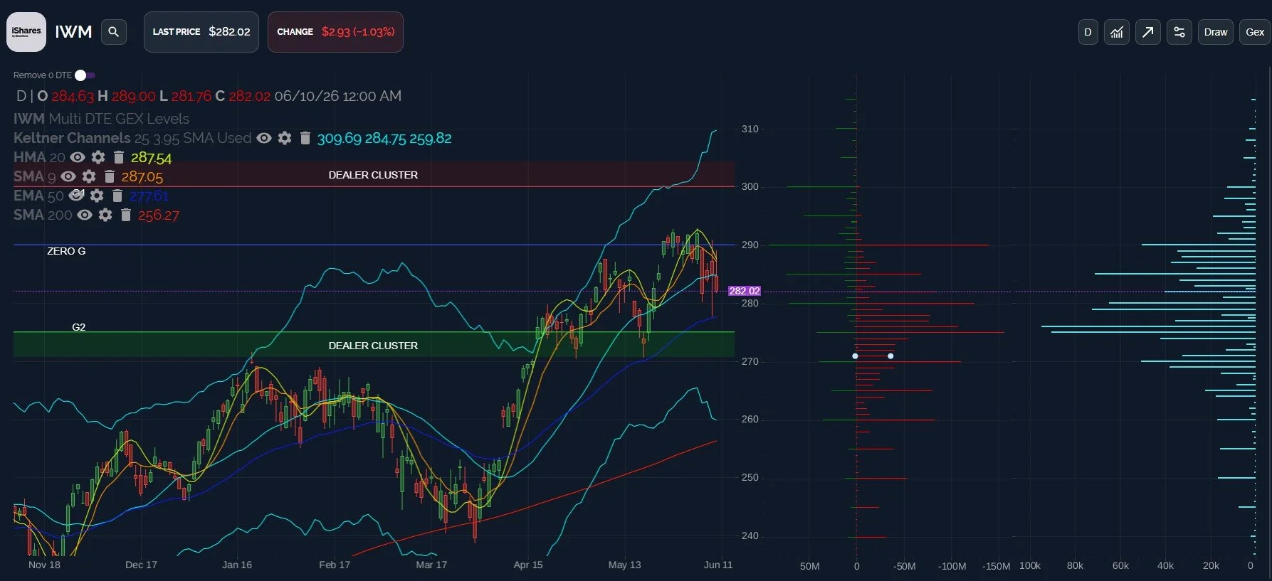This screenshot has width=1272, height=581.
Task: Click the G2 level label
Action: pyautogui.click(x=78, y=327)
